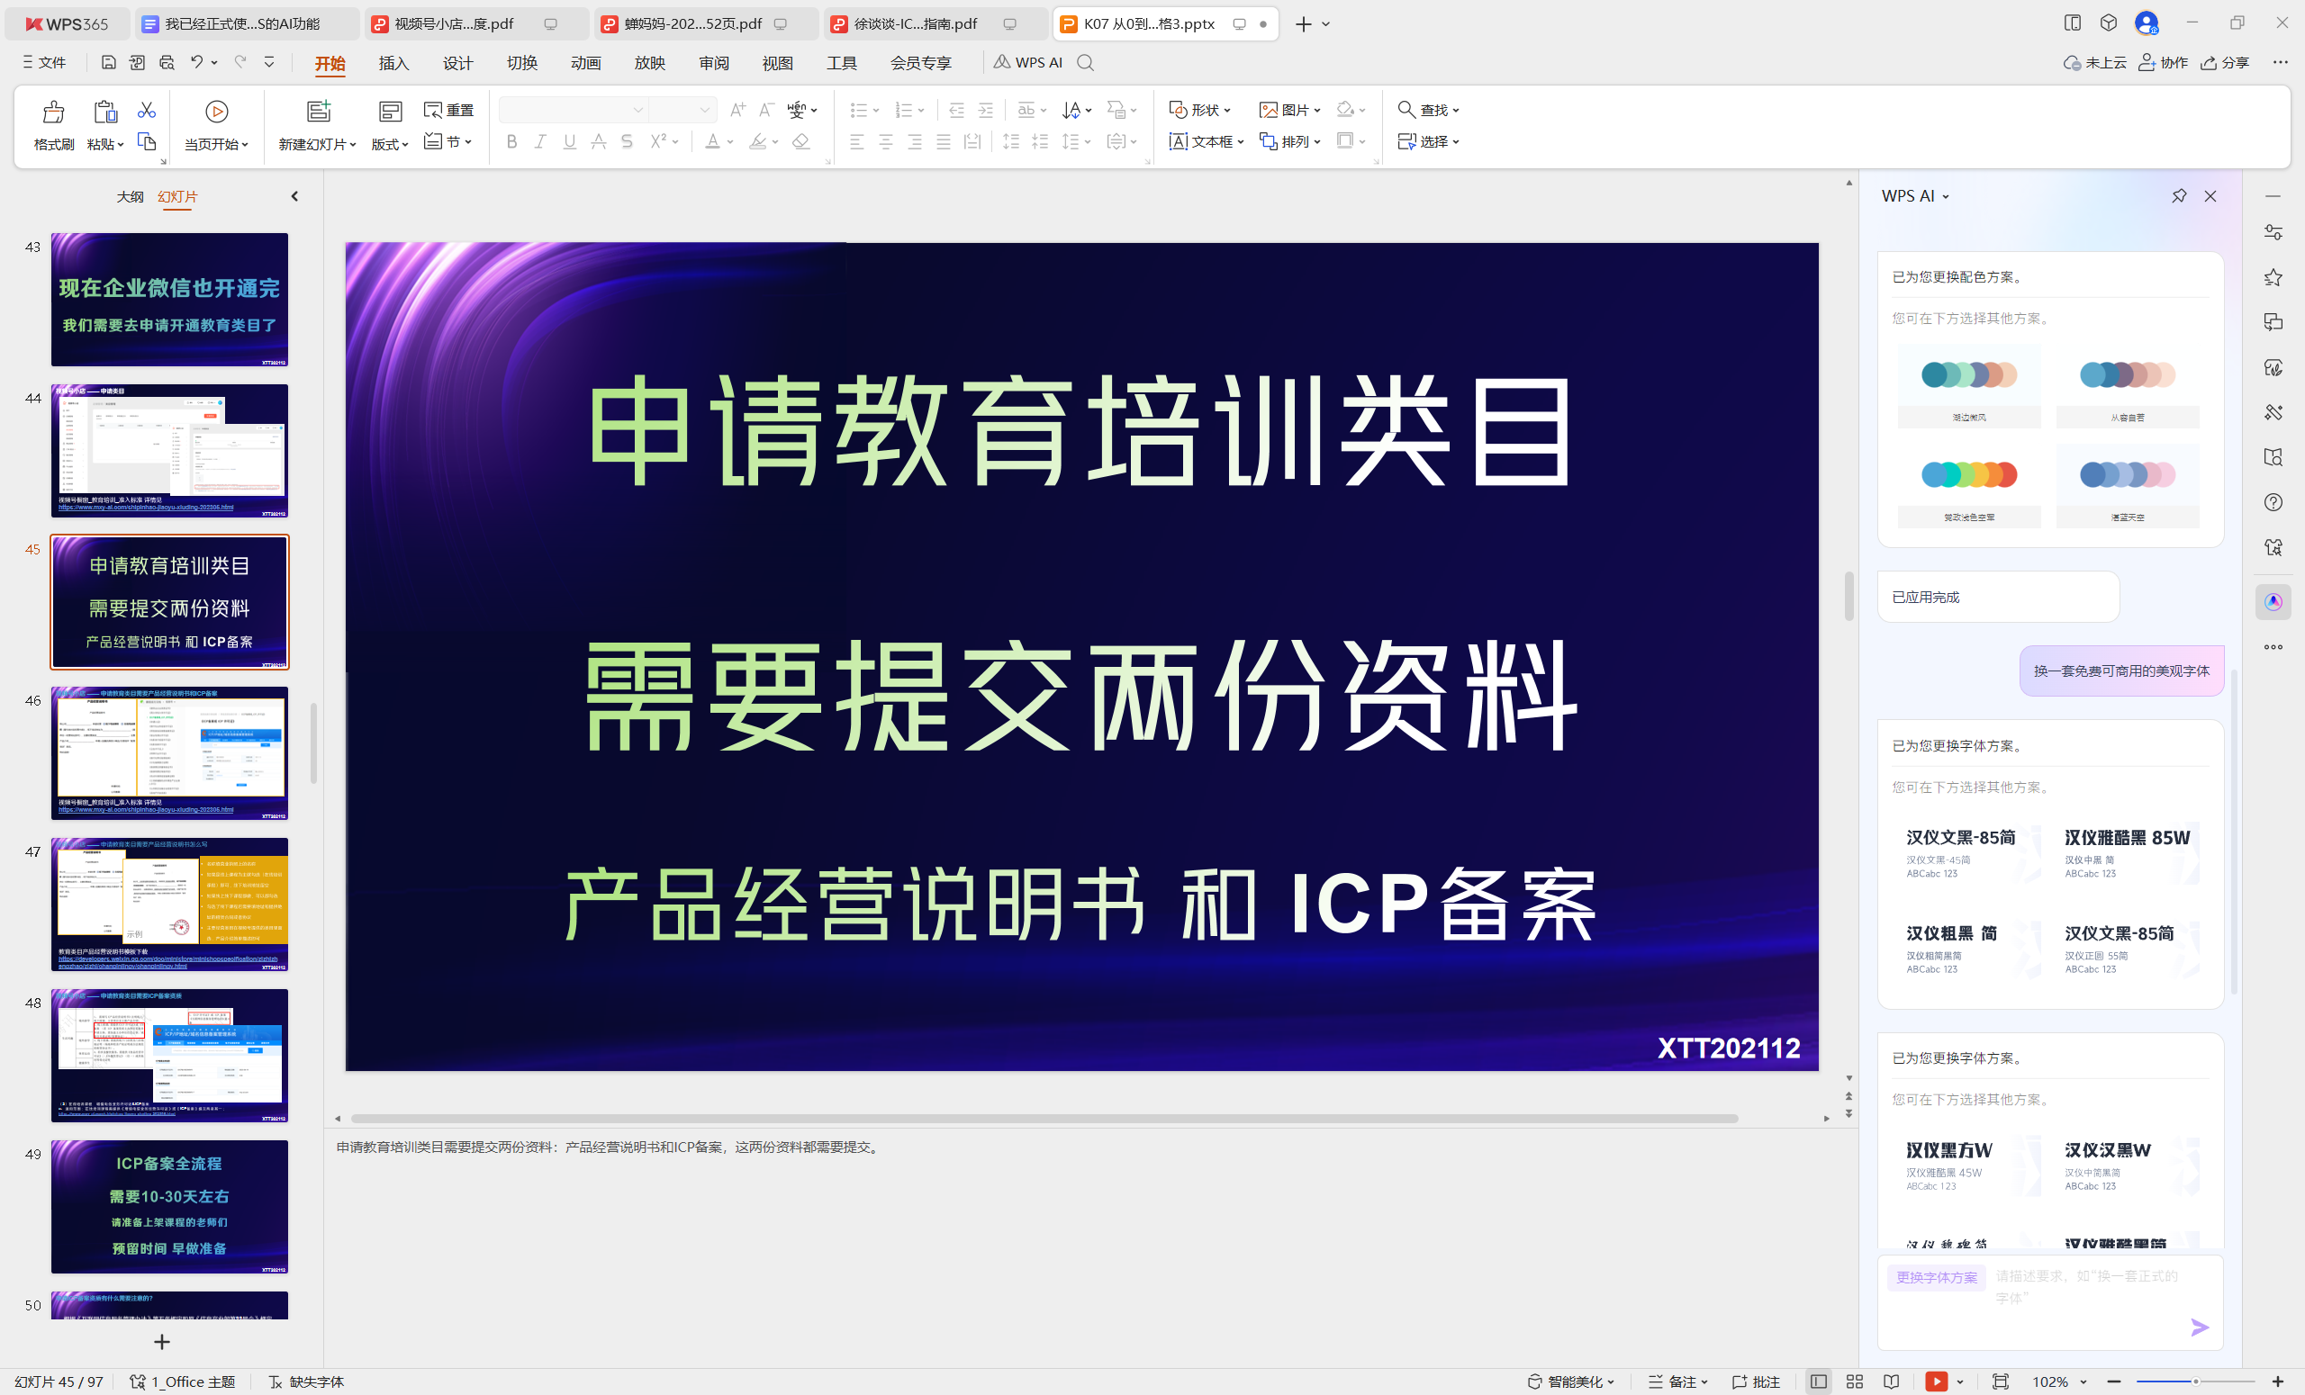Start slideshow from current page icon
This screenshot has height=1395, width=2305.
(216, 112)
